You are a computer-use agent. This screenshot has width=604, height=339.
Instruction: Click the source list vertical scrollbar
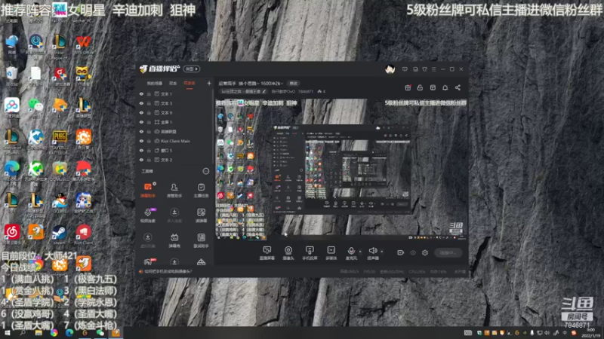point(212,127)
